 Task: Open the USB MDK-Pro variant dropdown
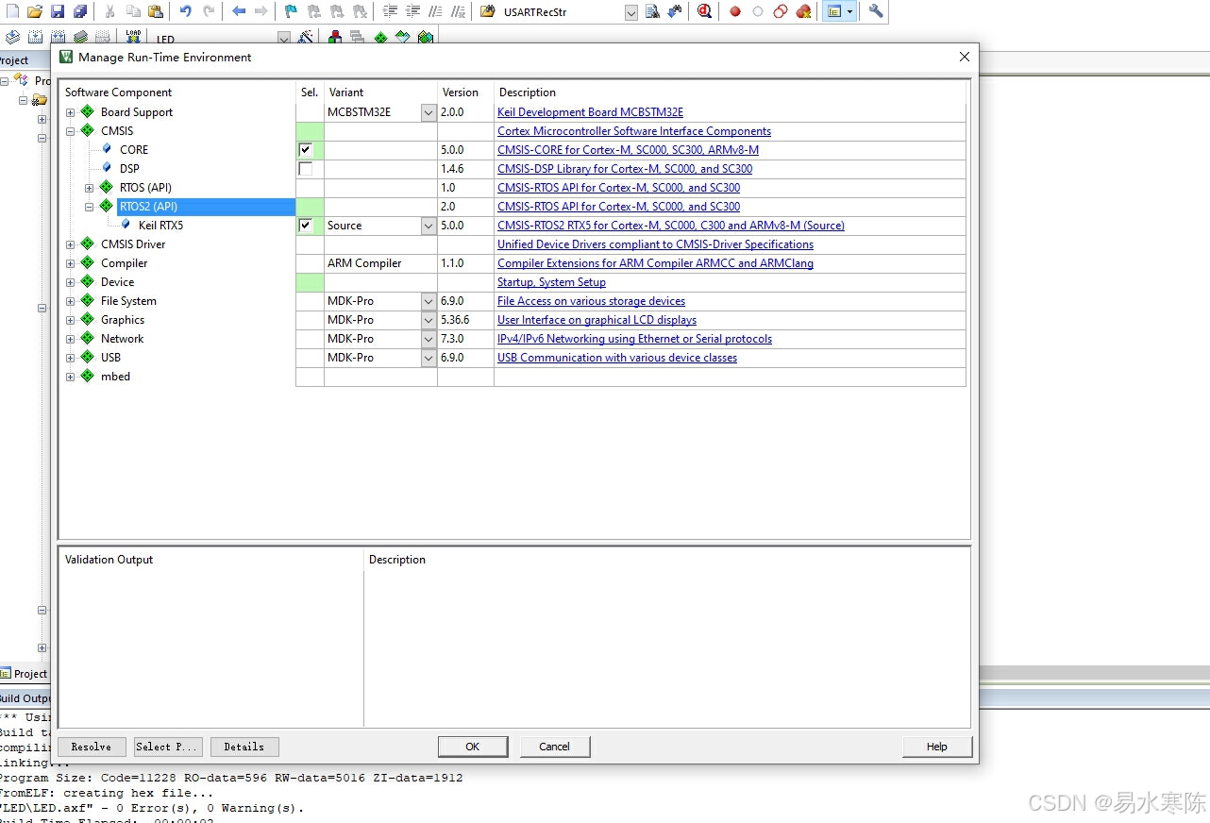pos(429,358)
